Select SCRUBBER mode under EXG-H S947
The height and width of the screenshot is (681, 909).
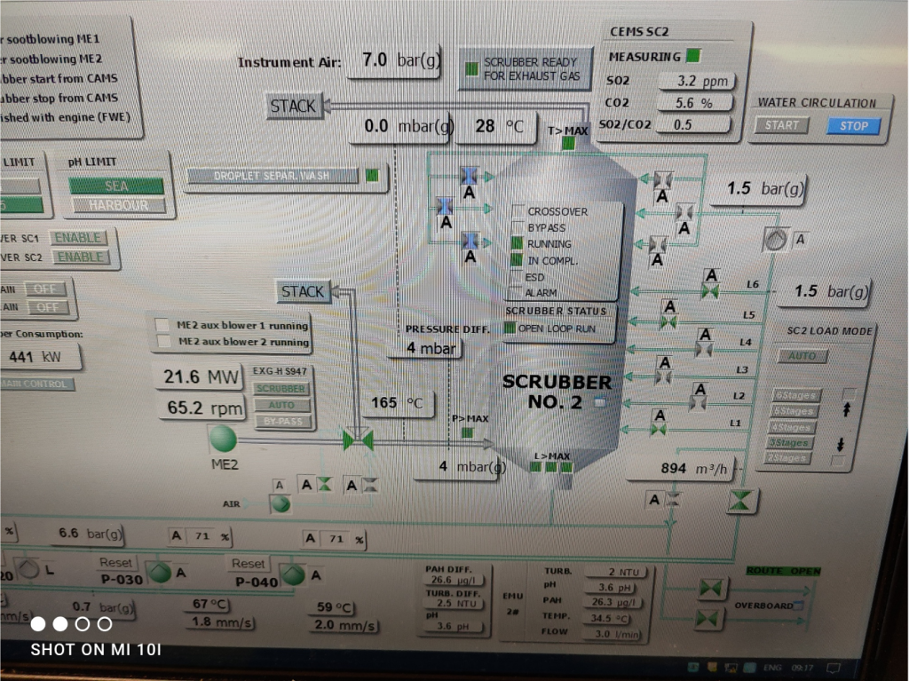click(x=281, y=388)
